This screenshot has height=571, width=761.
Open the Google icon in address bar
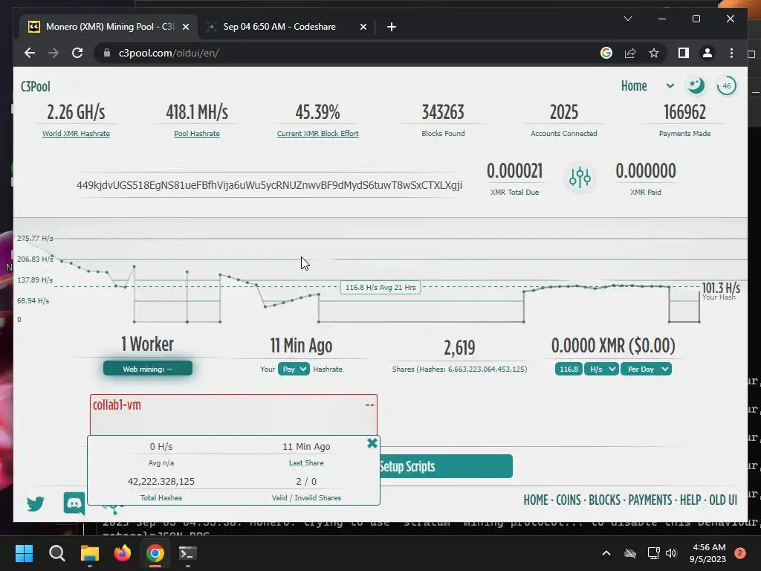click(x=606, y=53)
